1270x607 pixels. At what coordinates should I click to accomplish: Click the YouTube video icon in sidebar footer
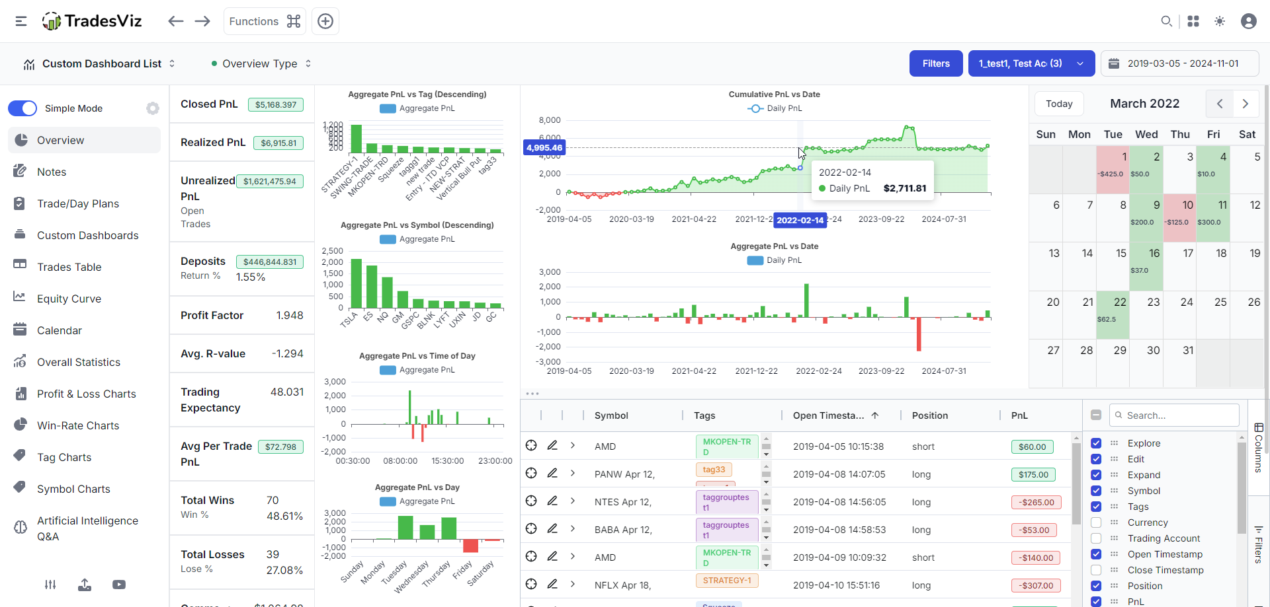119,585
